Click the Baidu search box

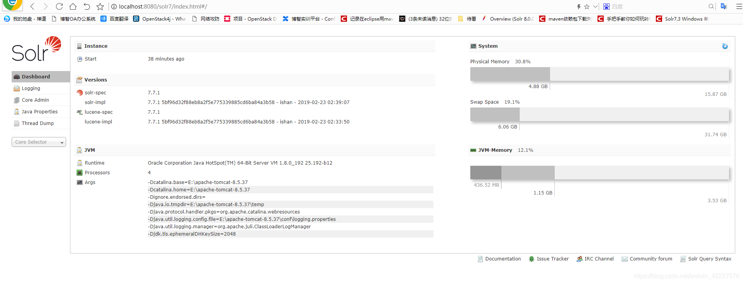[x=657, y=7]
